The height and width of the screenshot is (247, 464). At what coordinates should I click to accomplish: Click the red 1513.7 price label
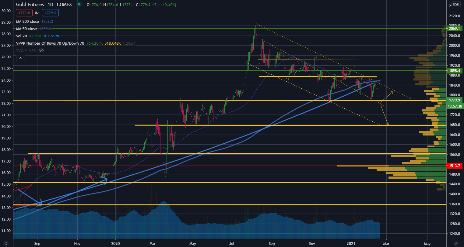tap(454, 166)
